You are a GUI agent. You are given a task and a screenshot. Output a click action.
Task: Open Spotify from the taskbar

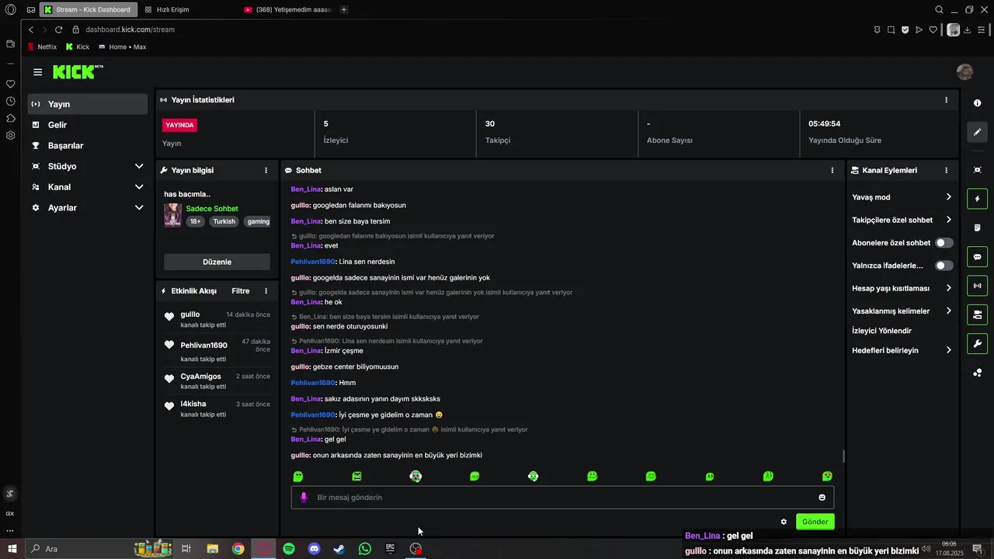pos(289,549)
